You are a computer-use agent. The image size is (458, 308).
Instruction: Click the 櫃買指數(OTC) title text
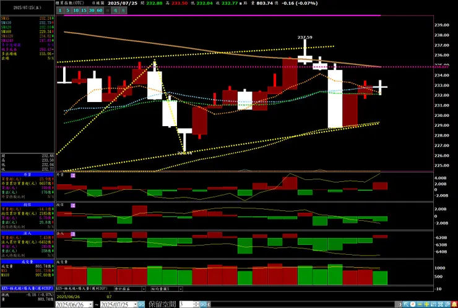click(x=71, y=3)
